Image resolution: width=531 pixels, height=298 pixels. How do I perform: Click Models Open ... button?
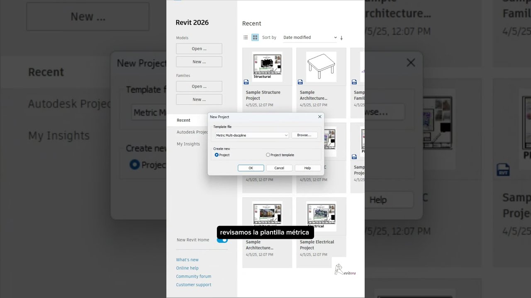[199, 49]
